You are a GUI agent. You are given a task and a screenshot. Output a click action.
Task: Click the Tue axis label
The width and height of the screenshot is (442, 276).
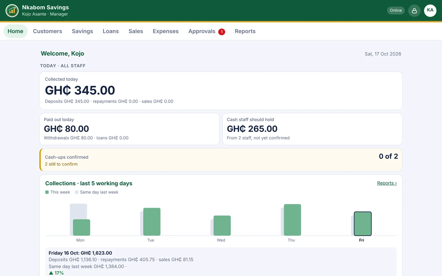[x=151, y=240]
